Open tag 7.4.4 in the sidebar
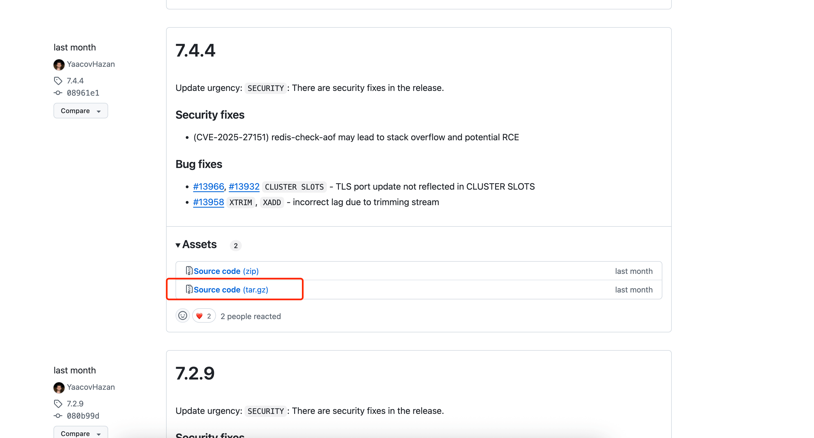Image resolution: width=814 pixels, height=438 pixels. [x=75, y=81]
